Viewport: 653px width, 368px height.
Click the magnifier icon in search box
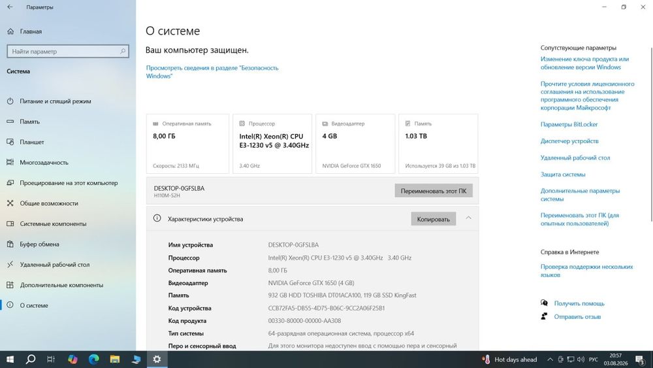point(123,51)
